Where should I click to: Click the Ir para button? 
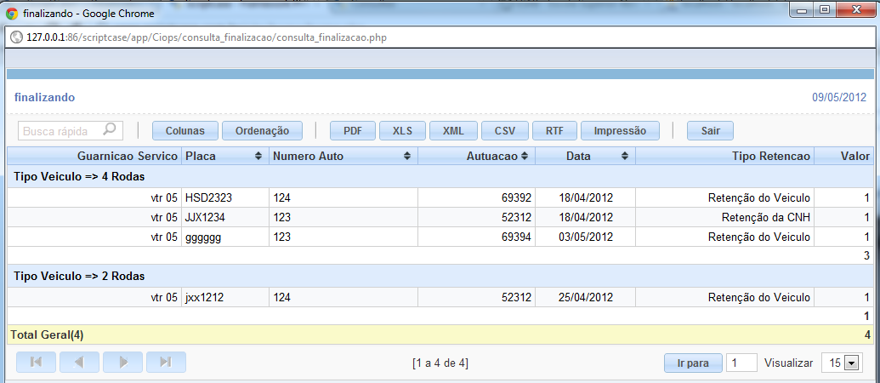click(x=693, y=363)
